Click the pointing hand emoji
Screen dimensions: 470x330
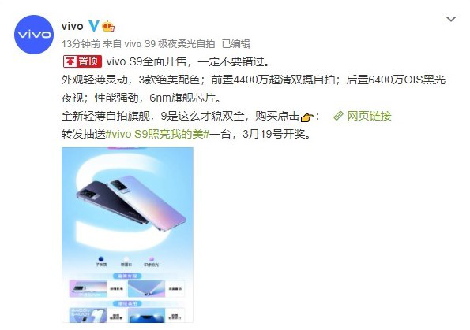306,117
